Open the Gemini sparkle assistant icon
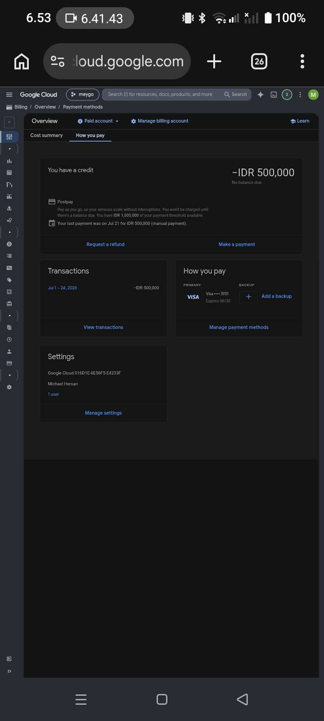This screenshot has height=721, width=324. (260, 95)
